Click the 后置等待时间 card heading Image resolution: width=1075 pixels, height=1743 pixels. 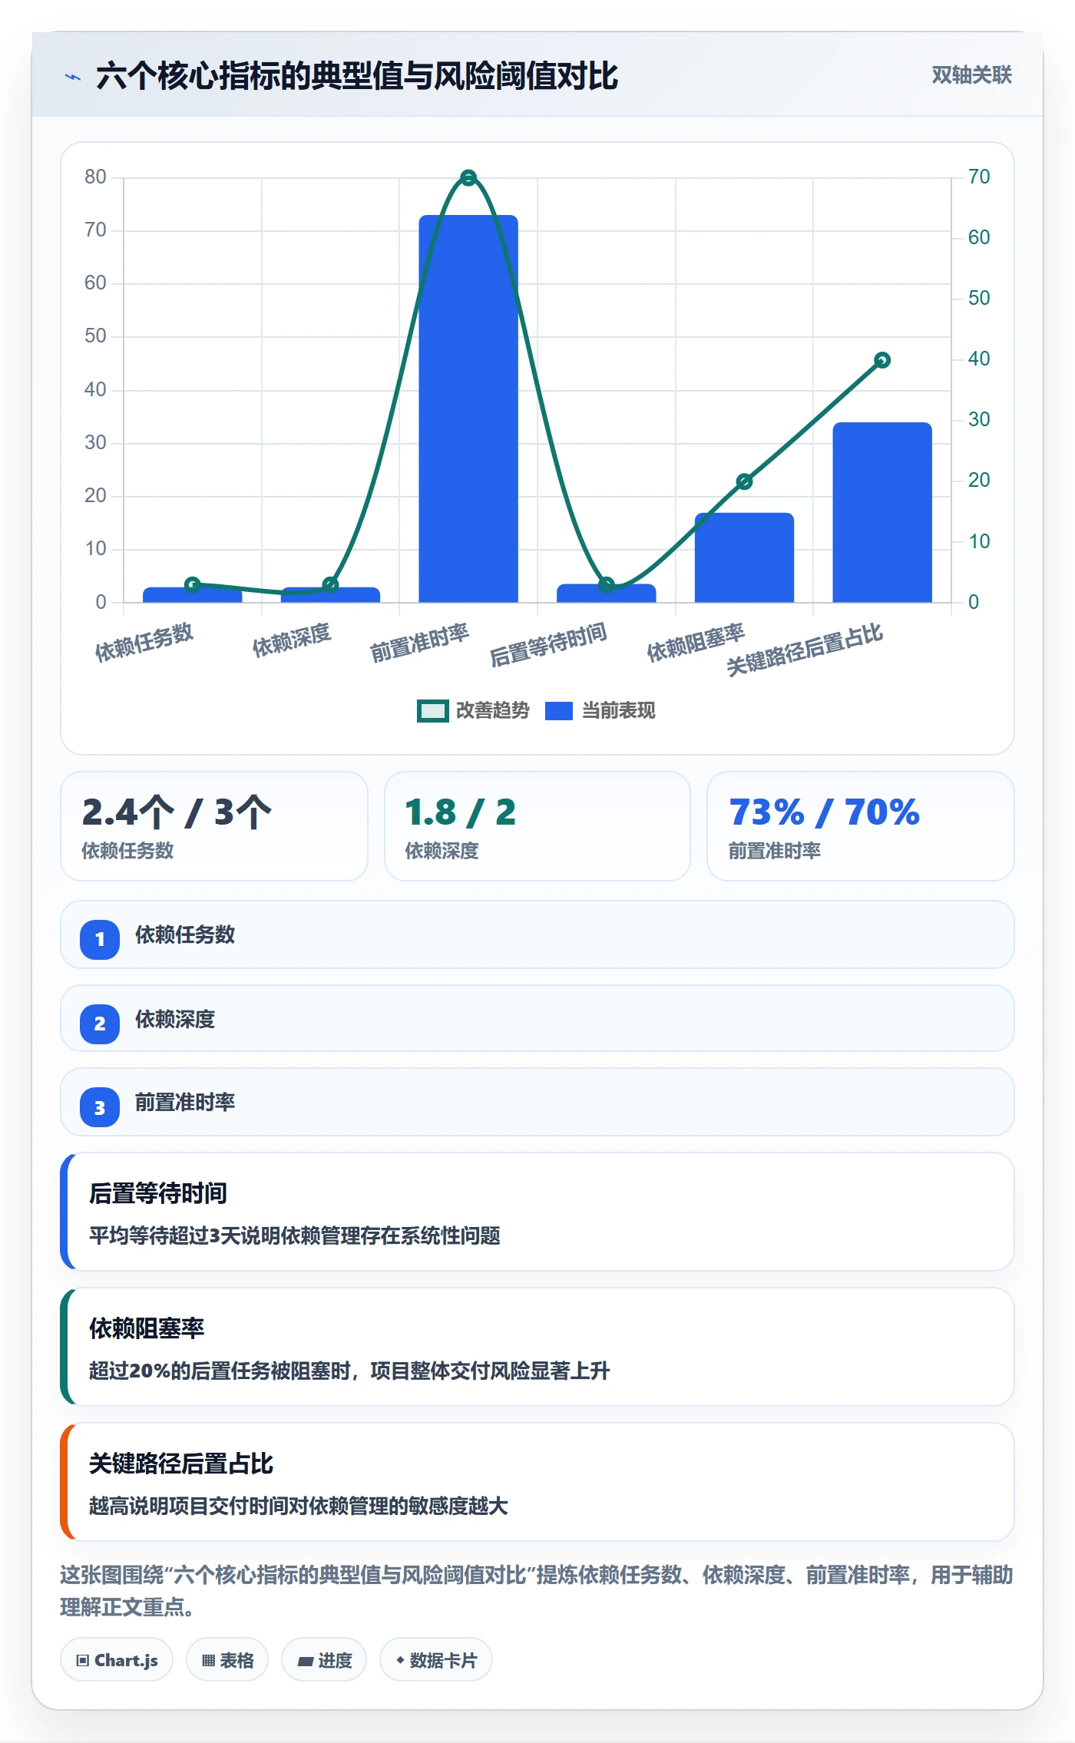click(x=158, y=1193)
